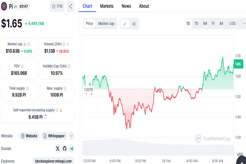Viewport: 246px width, 164px height.
Task: Open the GitHub social link
Action: (x=65, y=148)
